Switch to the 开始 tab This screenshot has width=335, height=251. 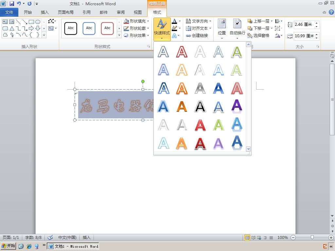(27, 12)
